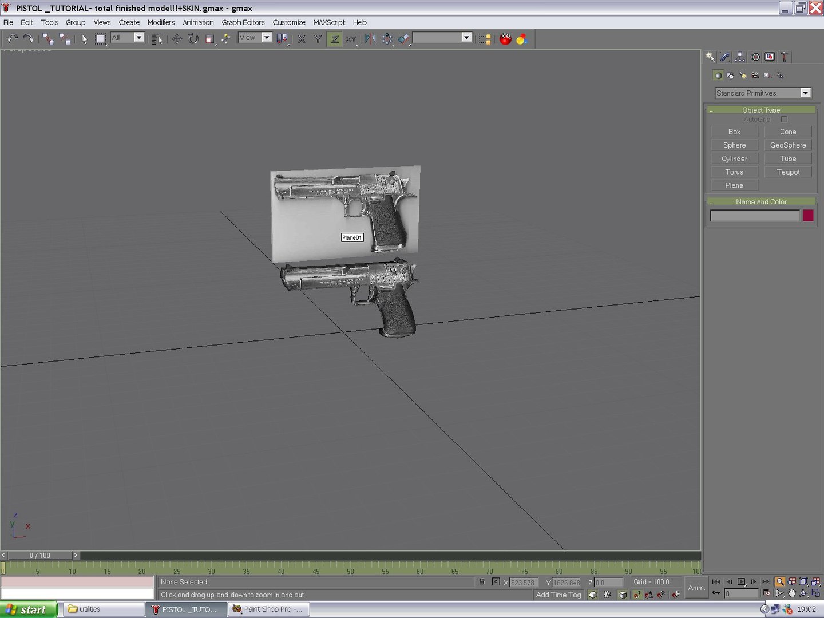This screenshot has height=618, width=824.
Task: Jump to the start frame
Action: click(716, 581)
